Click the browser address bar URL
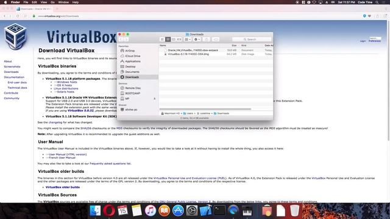The width and height of the screenshot is (390, 219). coord(58,16)
